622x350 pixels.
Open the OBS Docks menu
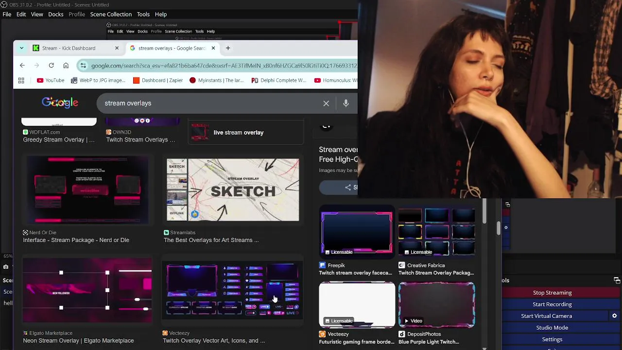[55, 14]
